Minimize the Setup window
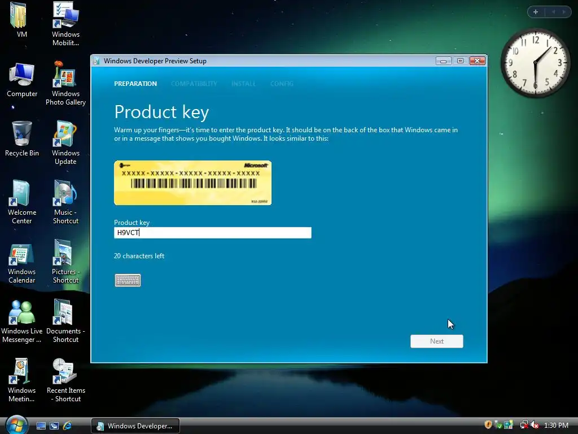This screenshot has height=434, width=578. coord(443,61)
